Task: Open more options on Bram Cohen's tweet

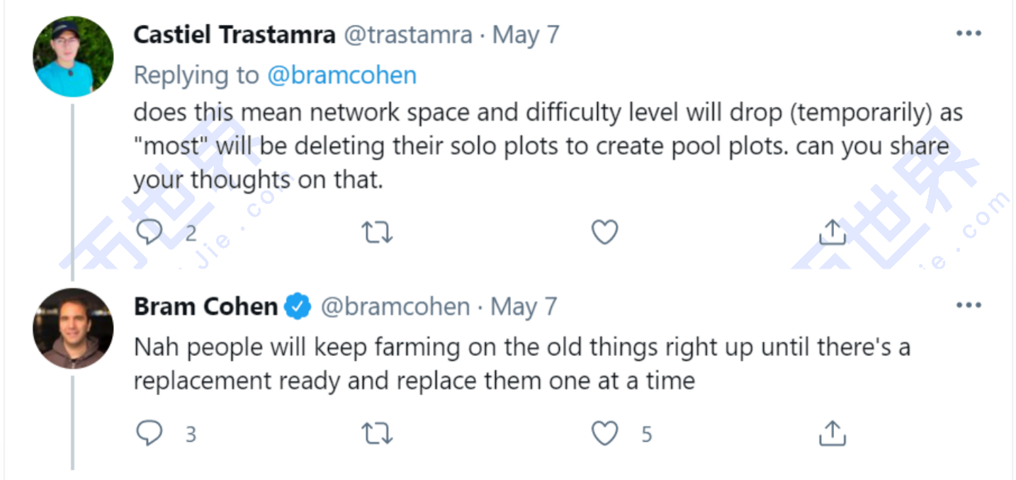Action: (x=968, y=306)
